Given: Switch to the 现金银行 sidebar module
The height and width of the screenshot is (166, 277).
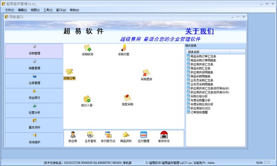Looking at the screenshot, I should tap(34, 95).
